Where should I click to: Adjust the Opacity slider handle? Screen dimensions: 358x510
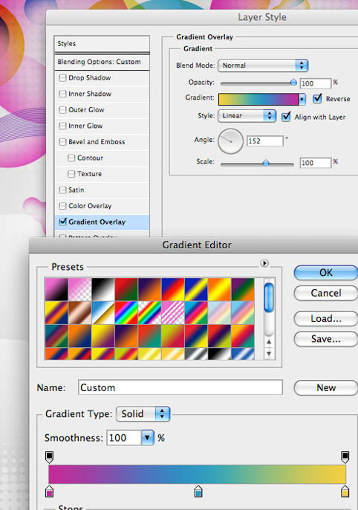[293, 83]
